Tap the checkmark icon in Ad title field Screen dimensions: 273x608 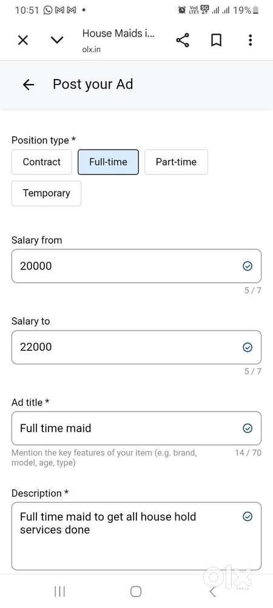point(248,428)
